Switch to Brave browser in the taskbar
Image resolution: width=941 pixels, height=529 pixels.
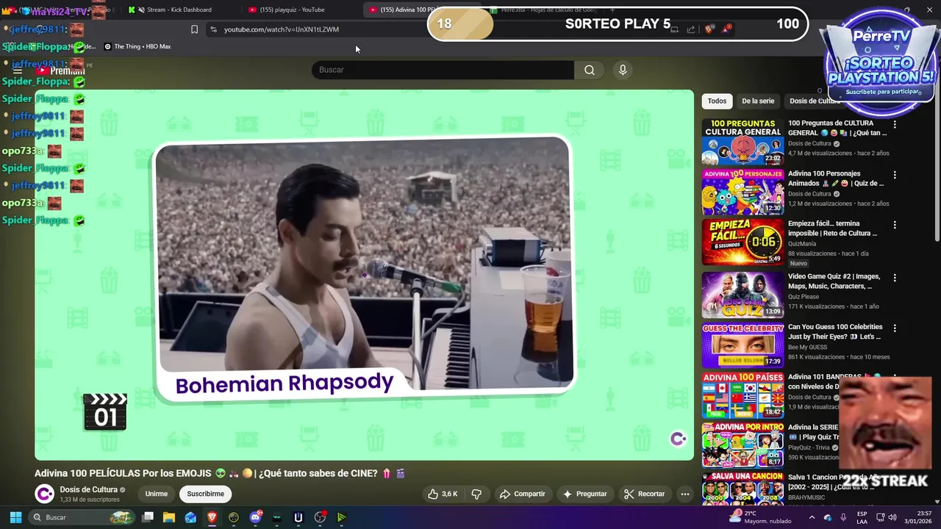[x=212, y=517]
